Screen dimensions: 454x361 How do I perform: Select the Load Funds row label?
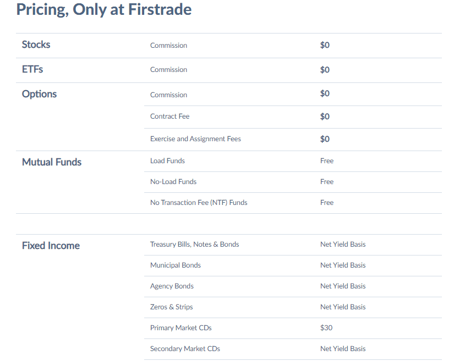pos(167,160)
